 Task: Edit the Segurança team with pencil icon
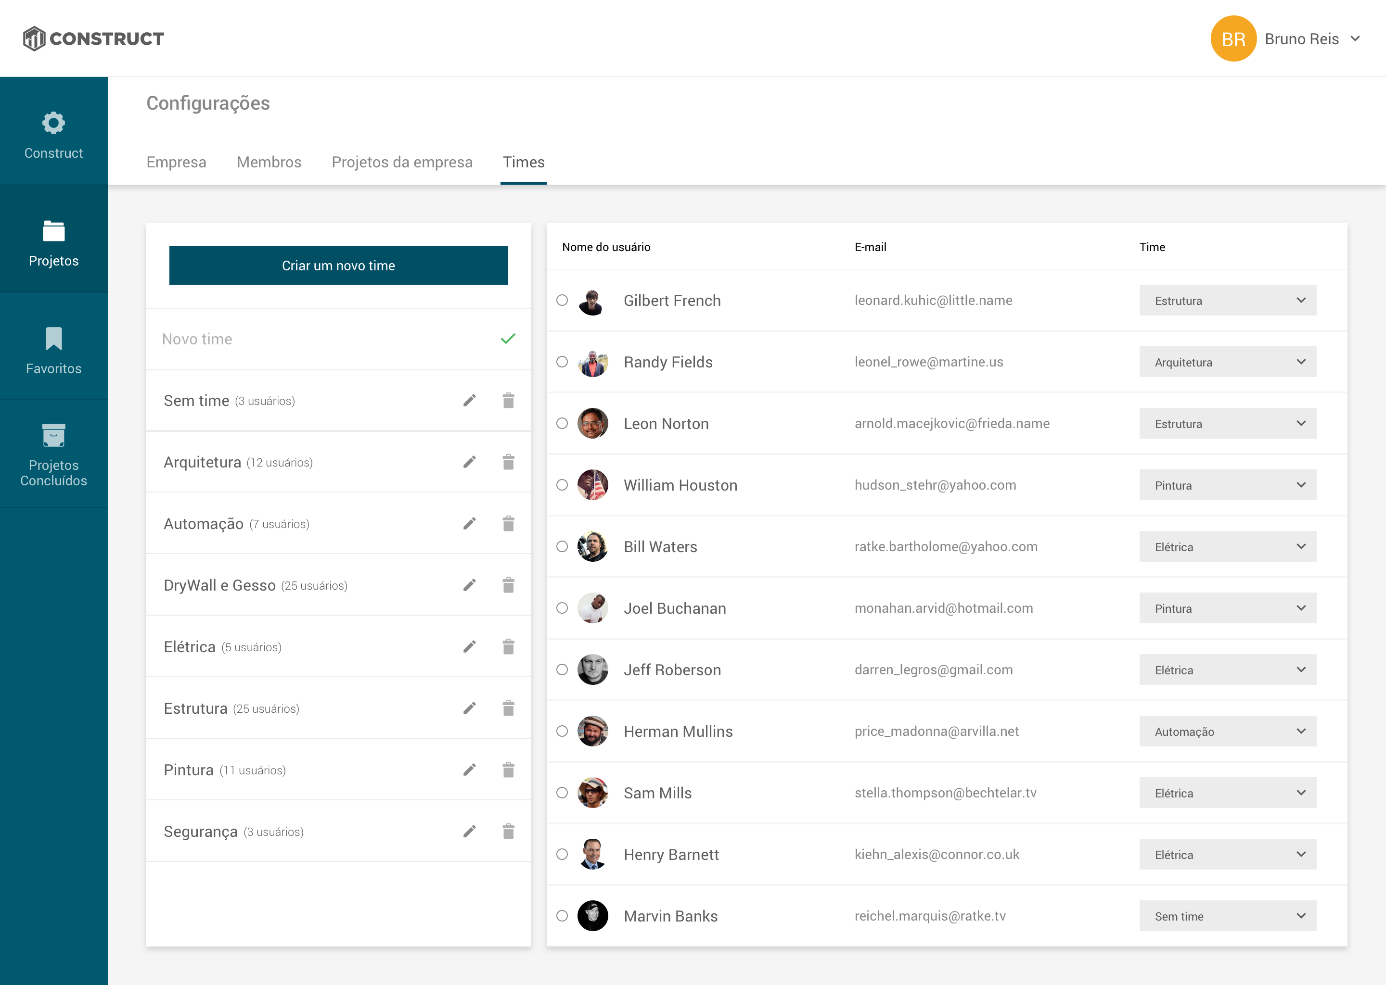pyautogui.click(x=469, y=832)
